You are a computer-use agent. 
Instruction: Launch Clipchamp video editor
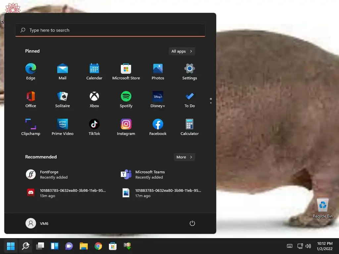pyautogui.click(x=31, y=127)
